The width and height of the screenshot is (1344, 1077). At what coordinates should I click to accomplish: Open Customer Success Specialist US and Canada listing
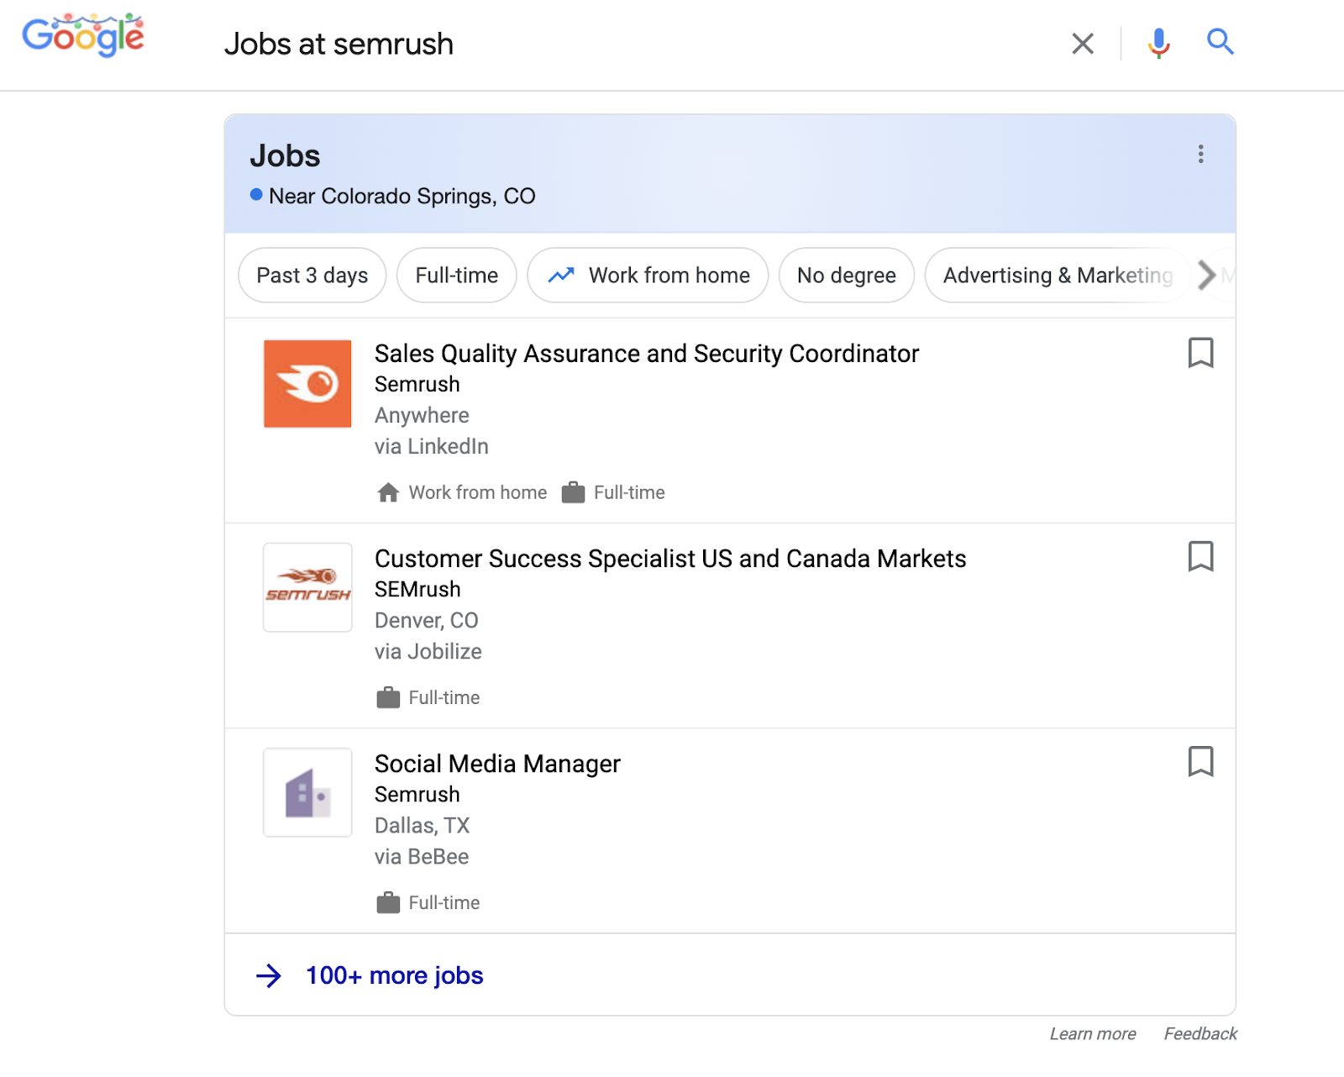(x=670, y=559)
